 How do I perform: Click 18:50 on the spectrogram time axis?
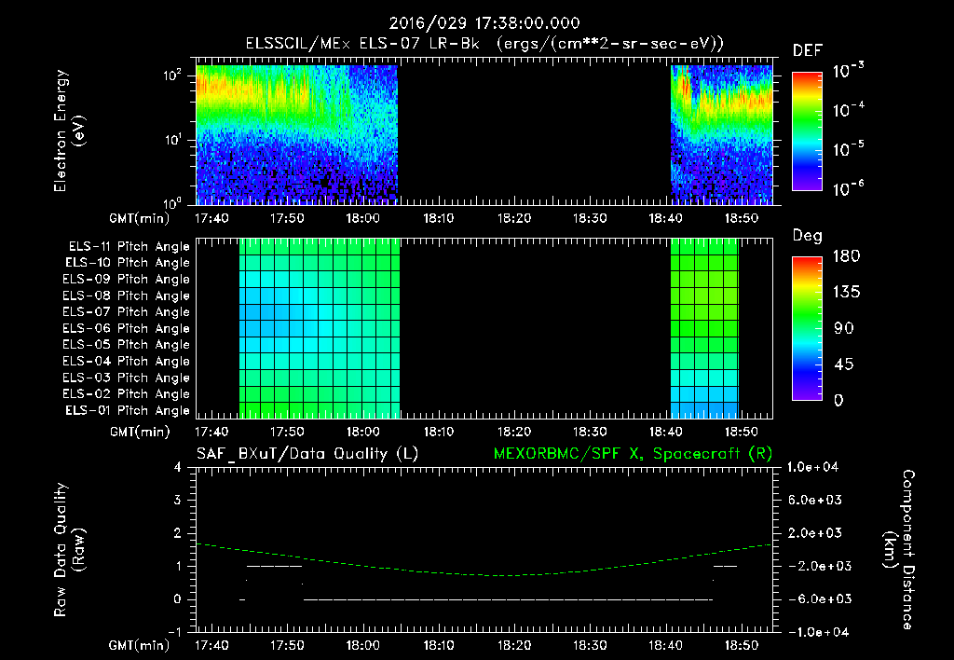tap(741, 218)
